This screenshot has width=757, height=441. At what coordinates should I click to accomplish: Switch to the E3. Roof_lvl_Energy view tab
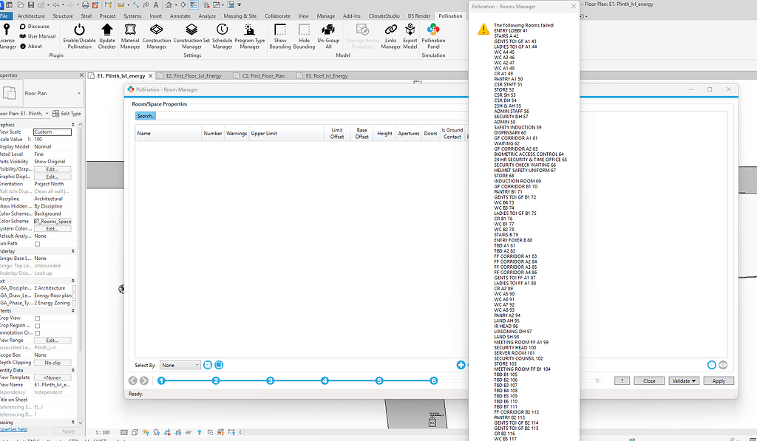pos(326,76)
